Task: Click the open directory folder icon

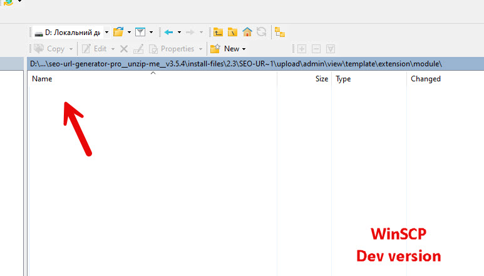Action: point(118,32)
